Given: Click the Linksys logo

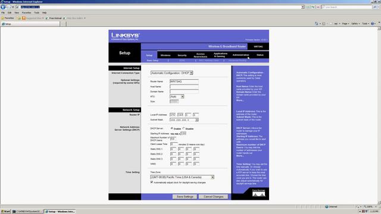Looking at the screenshot, I should (x=125, y=36).
